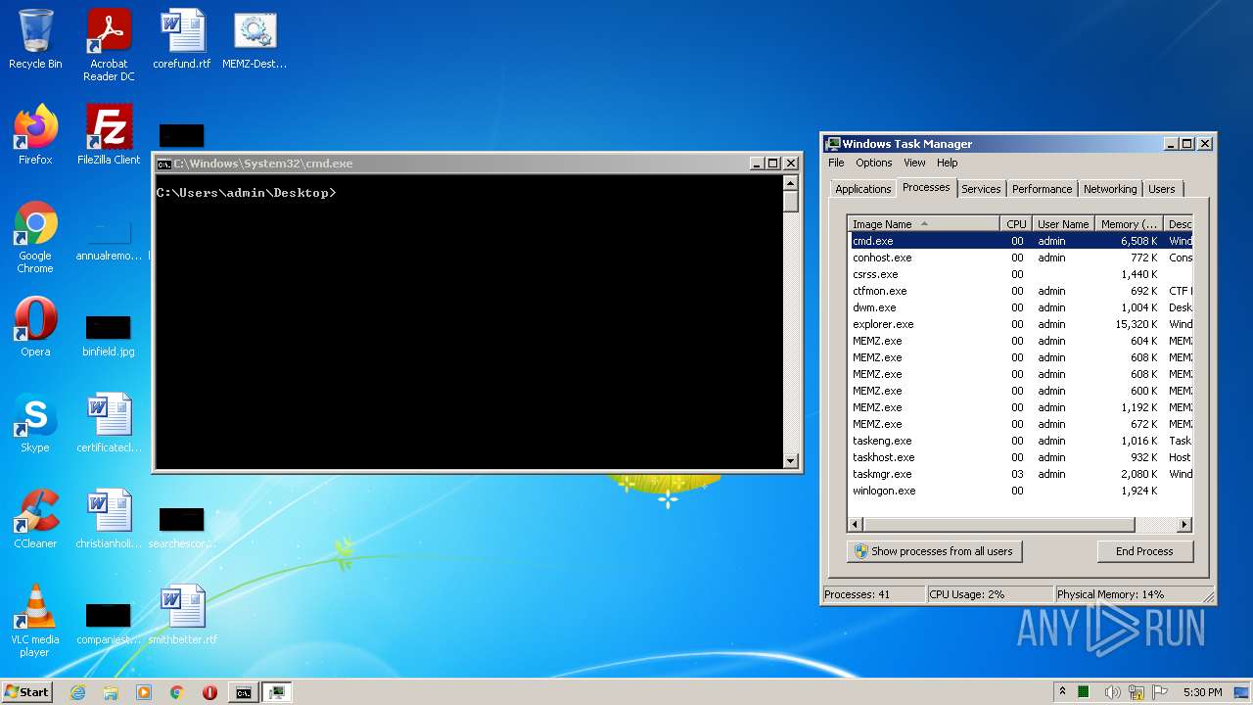
Task: Select the taskeng.exe process row
Action: pos(1020,441)
